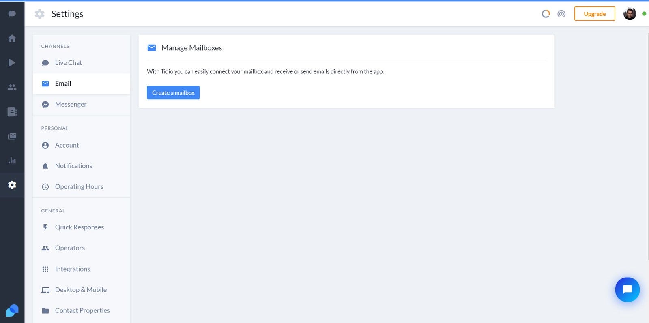Open the mailing envelope icon in sidebar
The height and width of the screenshot is (323, 649).
coord(12,136)
